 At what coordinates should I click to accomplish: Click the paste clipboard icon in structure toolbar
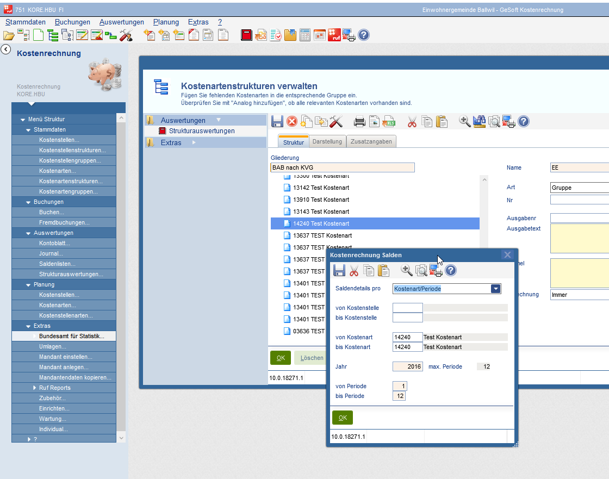coord(442,122)
